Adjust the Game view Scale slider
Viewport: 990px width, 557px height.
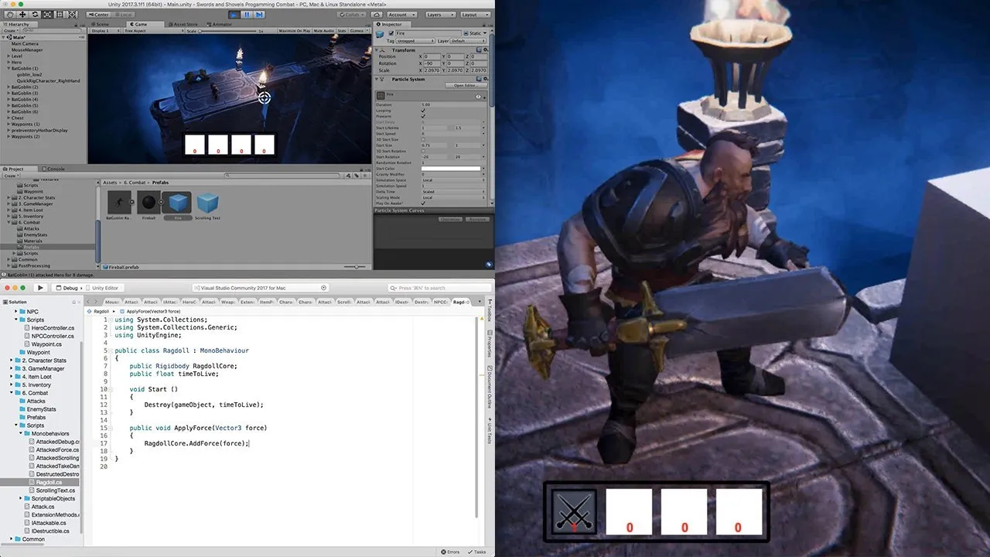tap(228, 31)
